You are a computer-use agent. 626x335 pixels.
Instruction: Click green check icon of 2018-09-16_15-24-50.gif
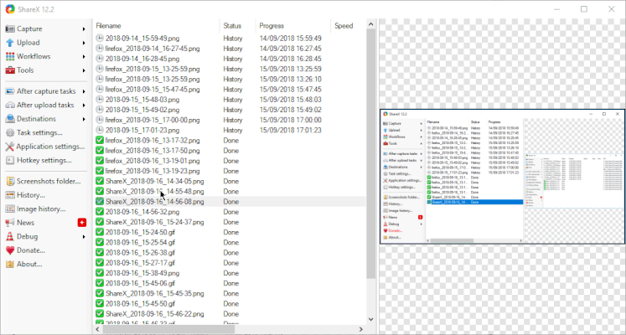[100, 232]
